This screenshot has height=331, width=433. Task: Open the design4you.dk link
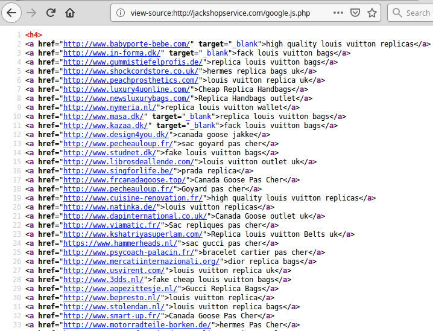116,135
